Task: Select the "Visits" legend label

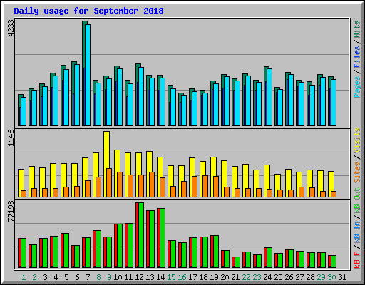Action: point(357,141)
